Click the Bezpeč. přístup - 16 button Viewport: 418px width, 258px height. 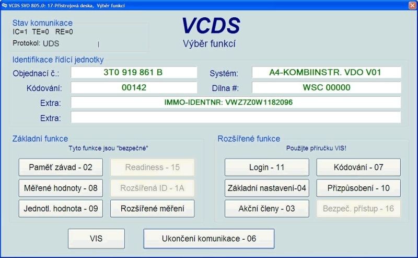pos(358,208)
